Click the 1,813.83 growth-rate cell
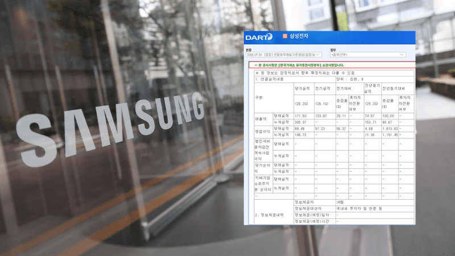 [x=390, y=129]
